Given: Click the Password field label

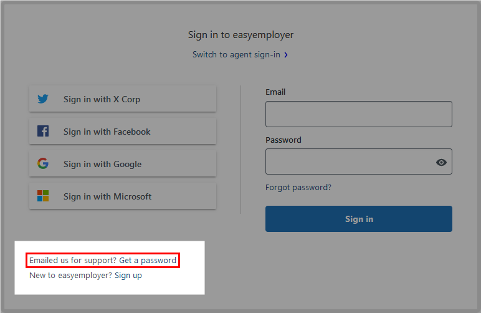Looking at the screenshot, I should pyautogui.click(x=283, y=140).
